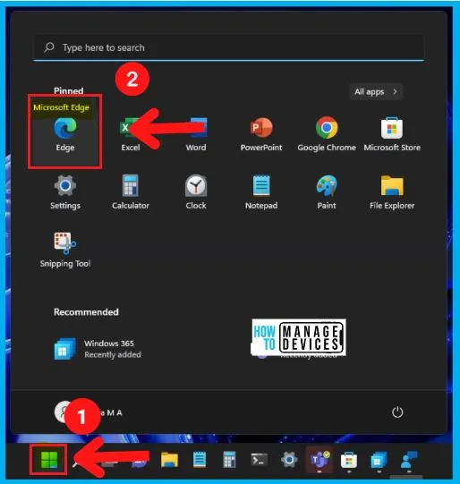Open Microsoft Store from the taskbar
Image resolution: width=460 pixels, height=484 pixels.
(x=349, y=460)
